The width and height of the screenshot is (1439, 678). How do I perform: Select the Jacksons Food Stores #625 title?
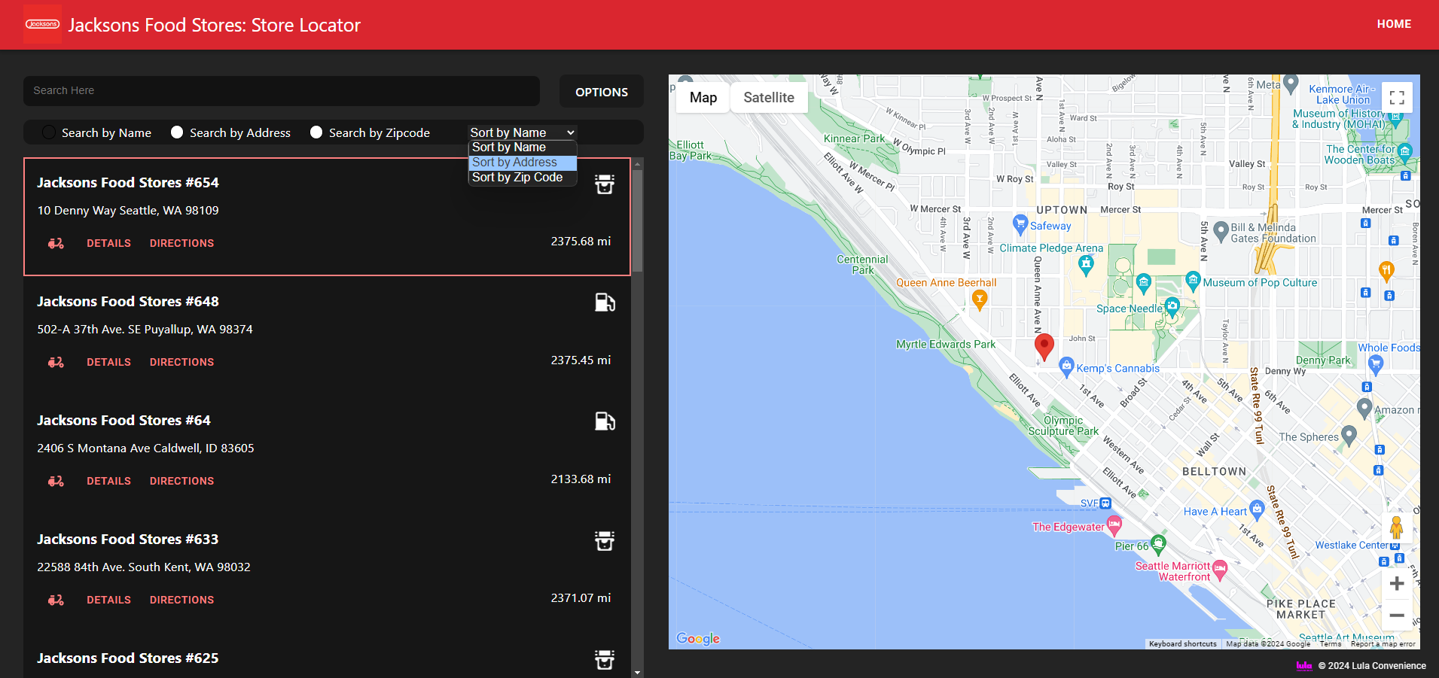click(x=128, y=658)
